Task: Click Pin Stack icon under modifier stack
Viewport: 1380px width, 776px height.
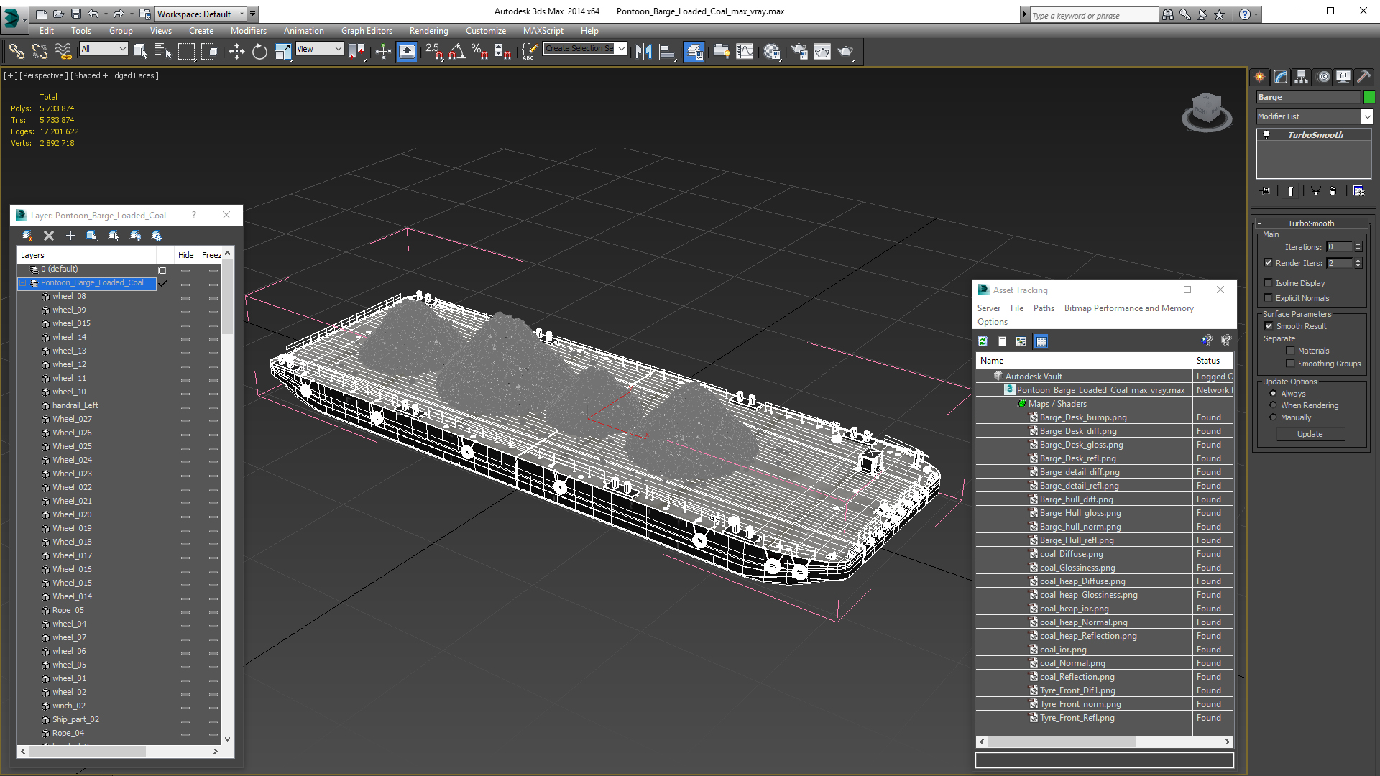Action: (x=1266, y=191)
